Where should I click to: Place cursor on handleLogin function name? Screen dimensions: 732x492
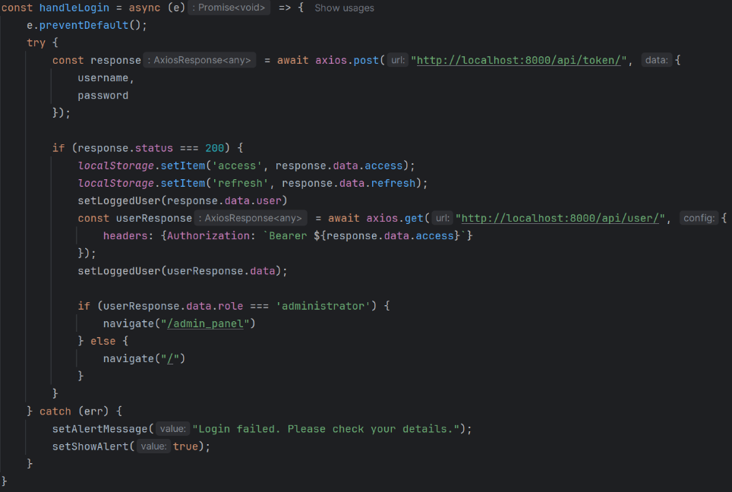coord(73,8)
